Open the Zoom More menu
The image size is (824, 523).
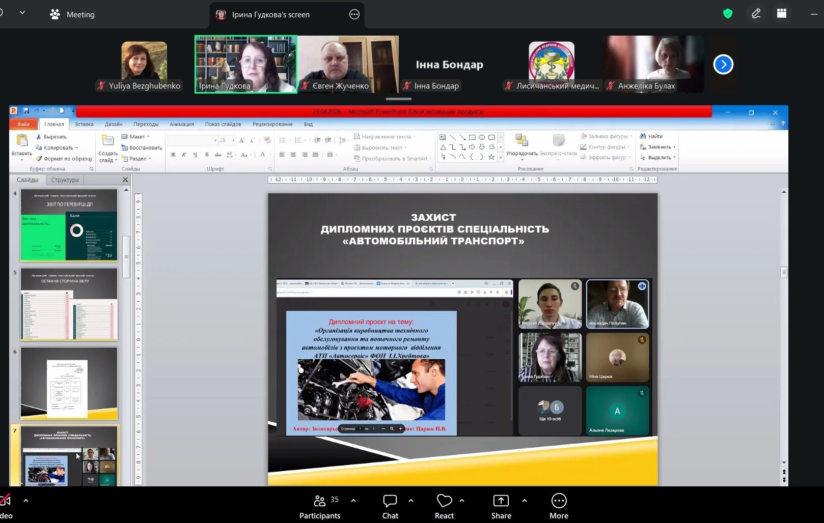(559, 507)
